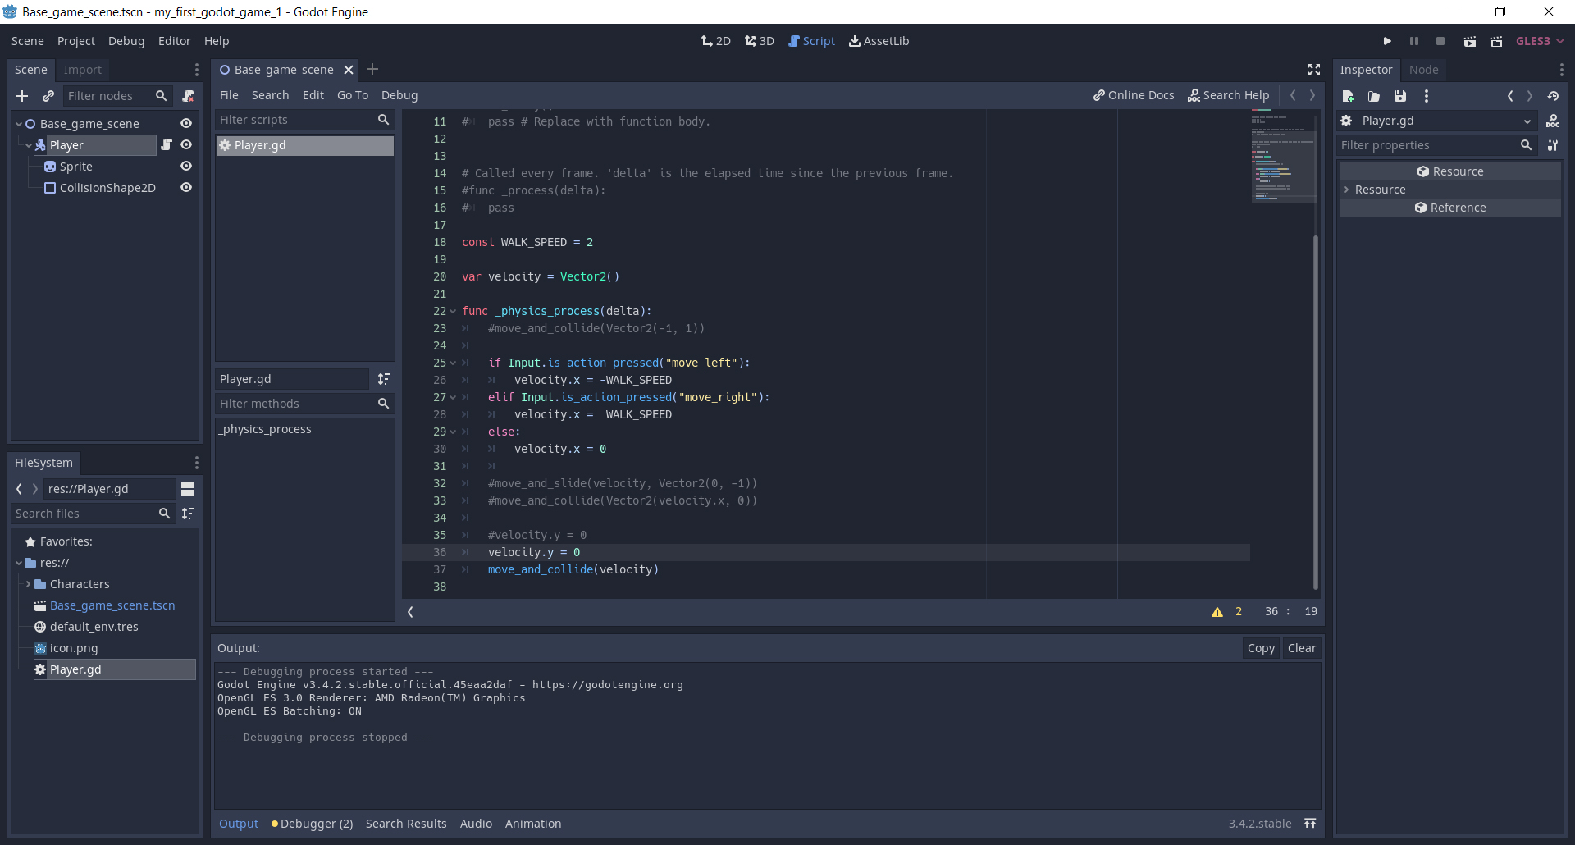
Task: Open Inspector property tools settings
Action: [x=1553, y=145]
